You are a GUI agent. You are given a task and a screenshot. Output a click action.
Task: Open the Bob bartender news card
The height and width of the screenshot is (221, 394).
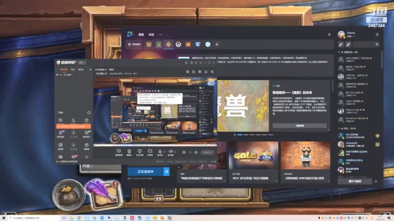305,162
